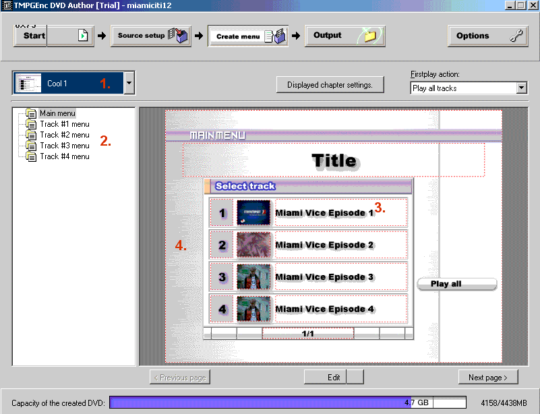
Task: Select the Cool 1 menu theme thumbnail
Action: click(x=28, y=83)
